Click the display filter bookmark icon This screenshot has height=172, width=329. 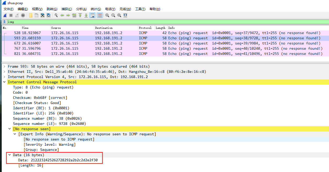[x=4, y=22]
